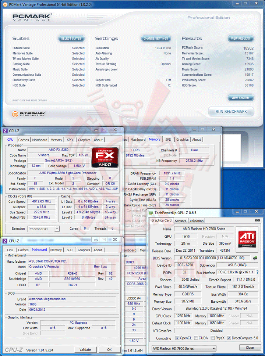The width and height of the screenshot is (265, 356).
Task: Click the GPU Name field in GPU-Z
Action: 204,229
